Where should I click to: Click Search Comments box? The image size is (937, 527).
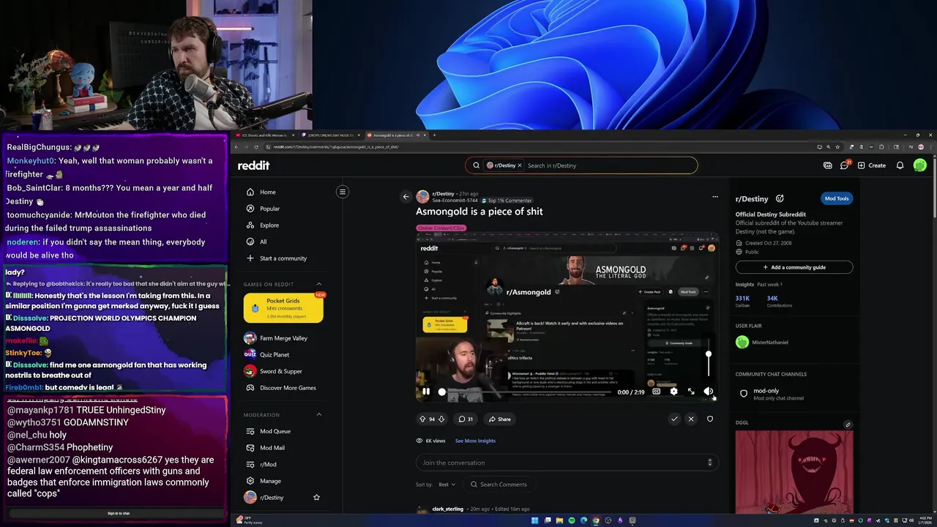[x=499, y=485]
